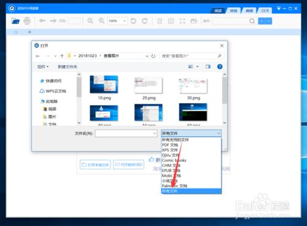Click the file list vertical scrollbar

click(x=225, y=90)
